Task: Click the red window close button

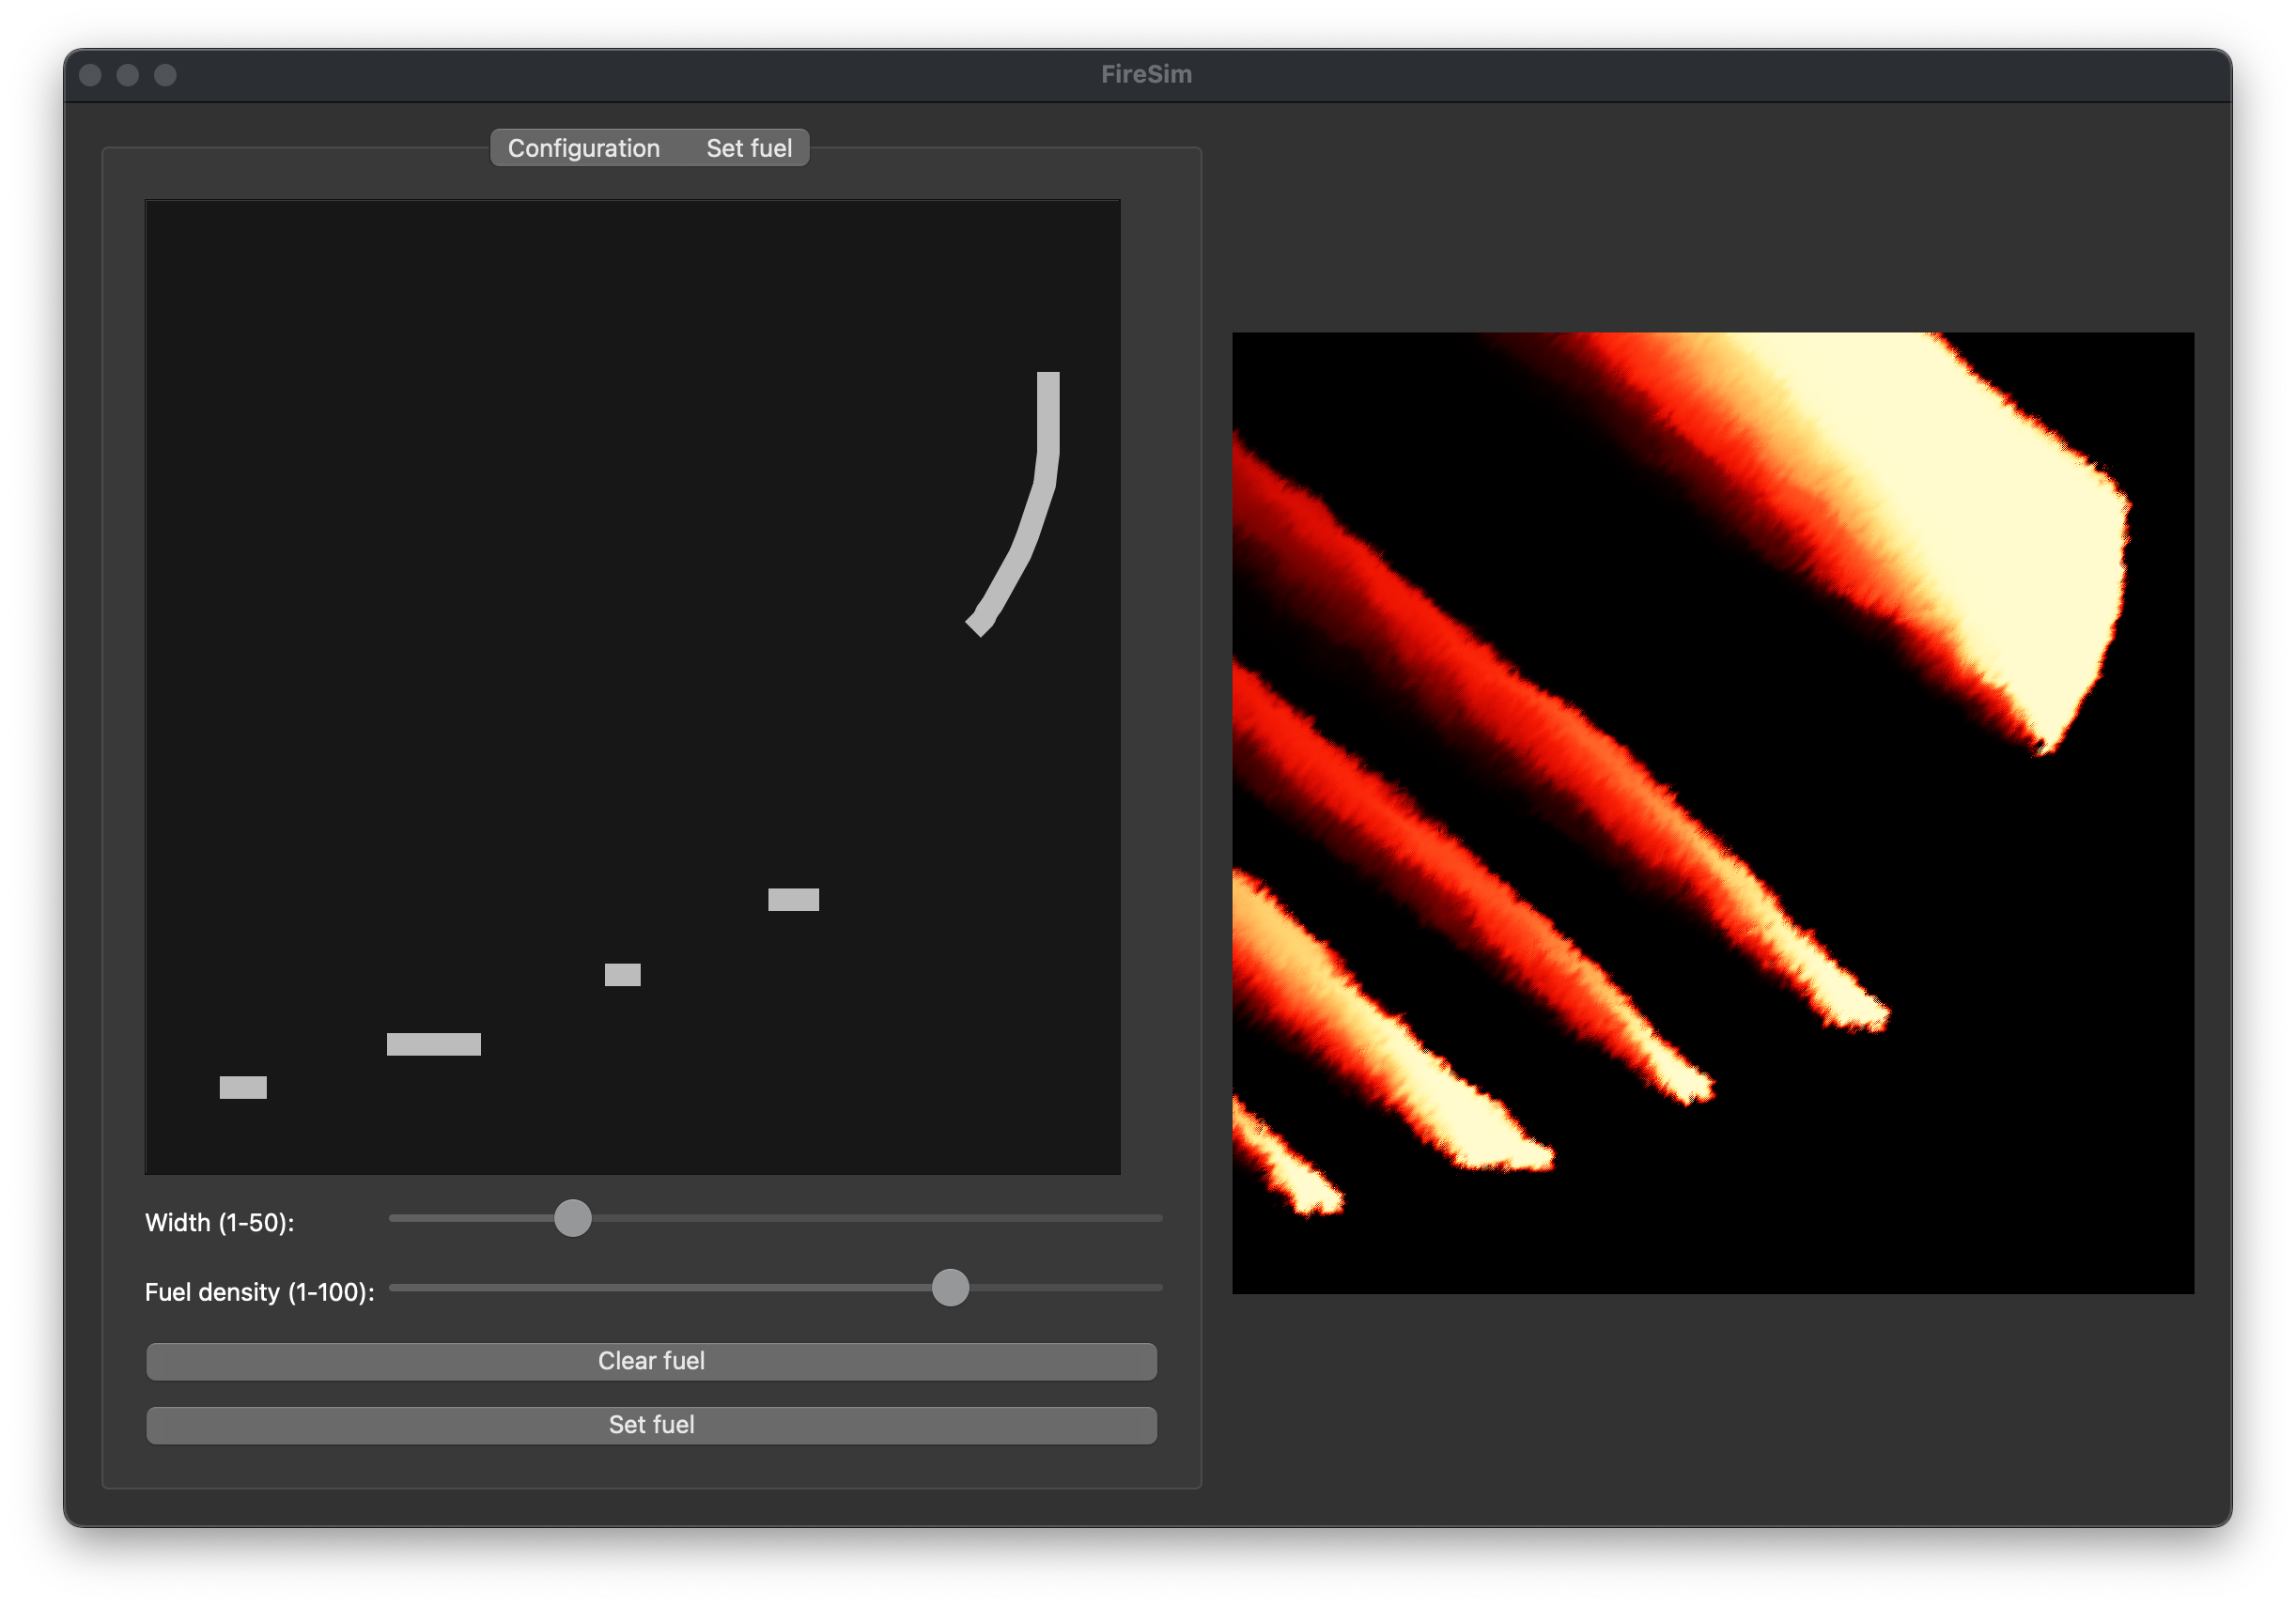Action: coord(90,75)
